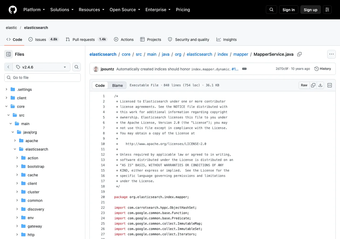
Task: Open the v2.4.6 branch selector
Action: pyautogui.click(x=41, y=67)
